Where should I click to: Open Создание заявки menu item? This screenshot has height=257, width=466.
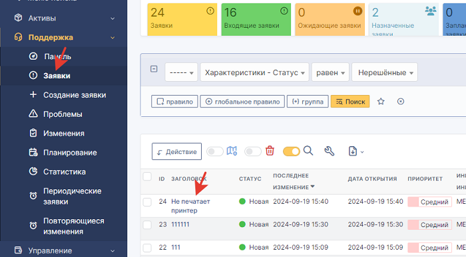75,95
